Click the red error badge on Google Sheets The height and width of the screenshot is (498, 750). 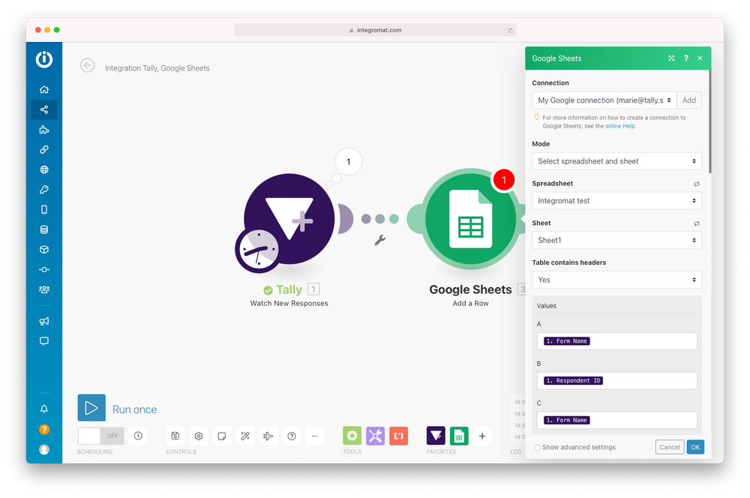point(504,180)
